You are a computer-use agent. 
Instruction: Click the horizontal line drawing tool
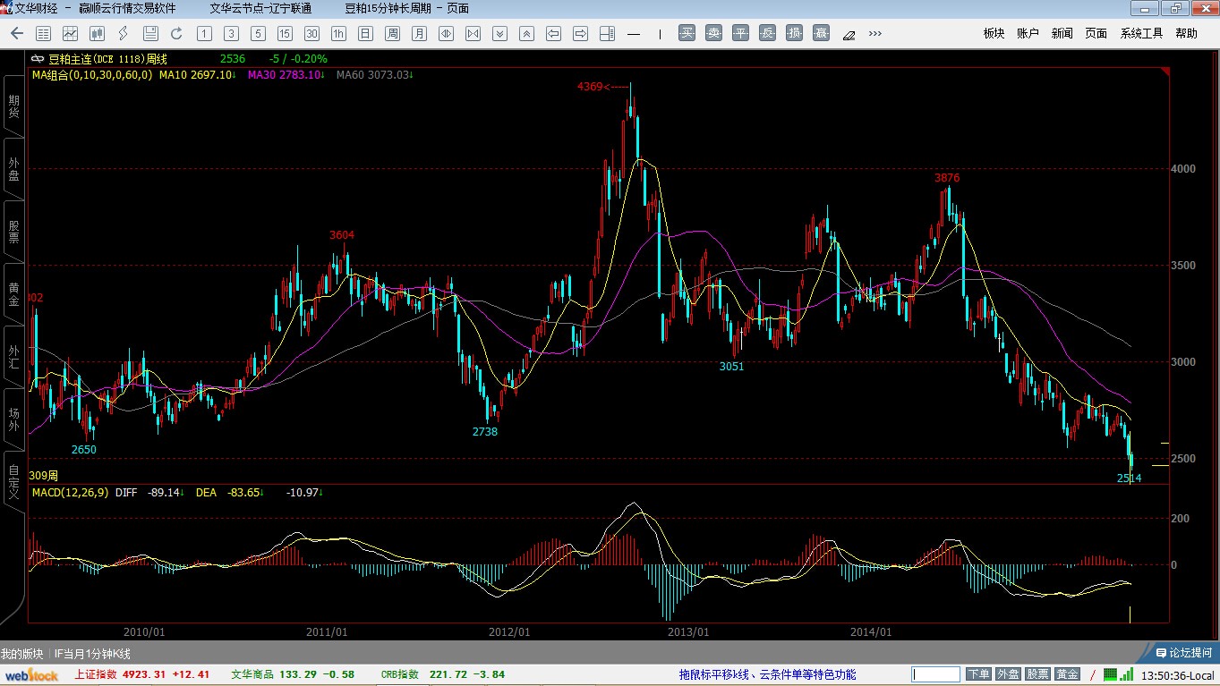click(634, 34)
